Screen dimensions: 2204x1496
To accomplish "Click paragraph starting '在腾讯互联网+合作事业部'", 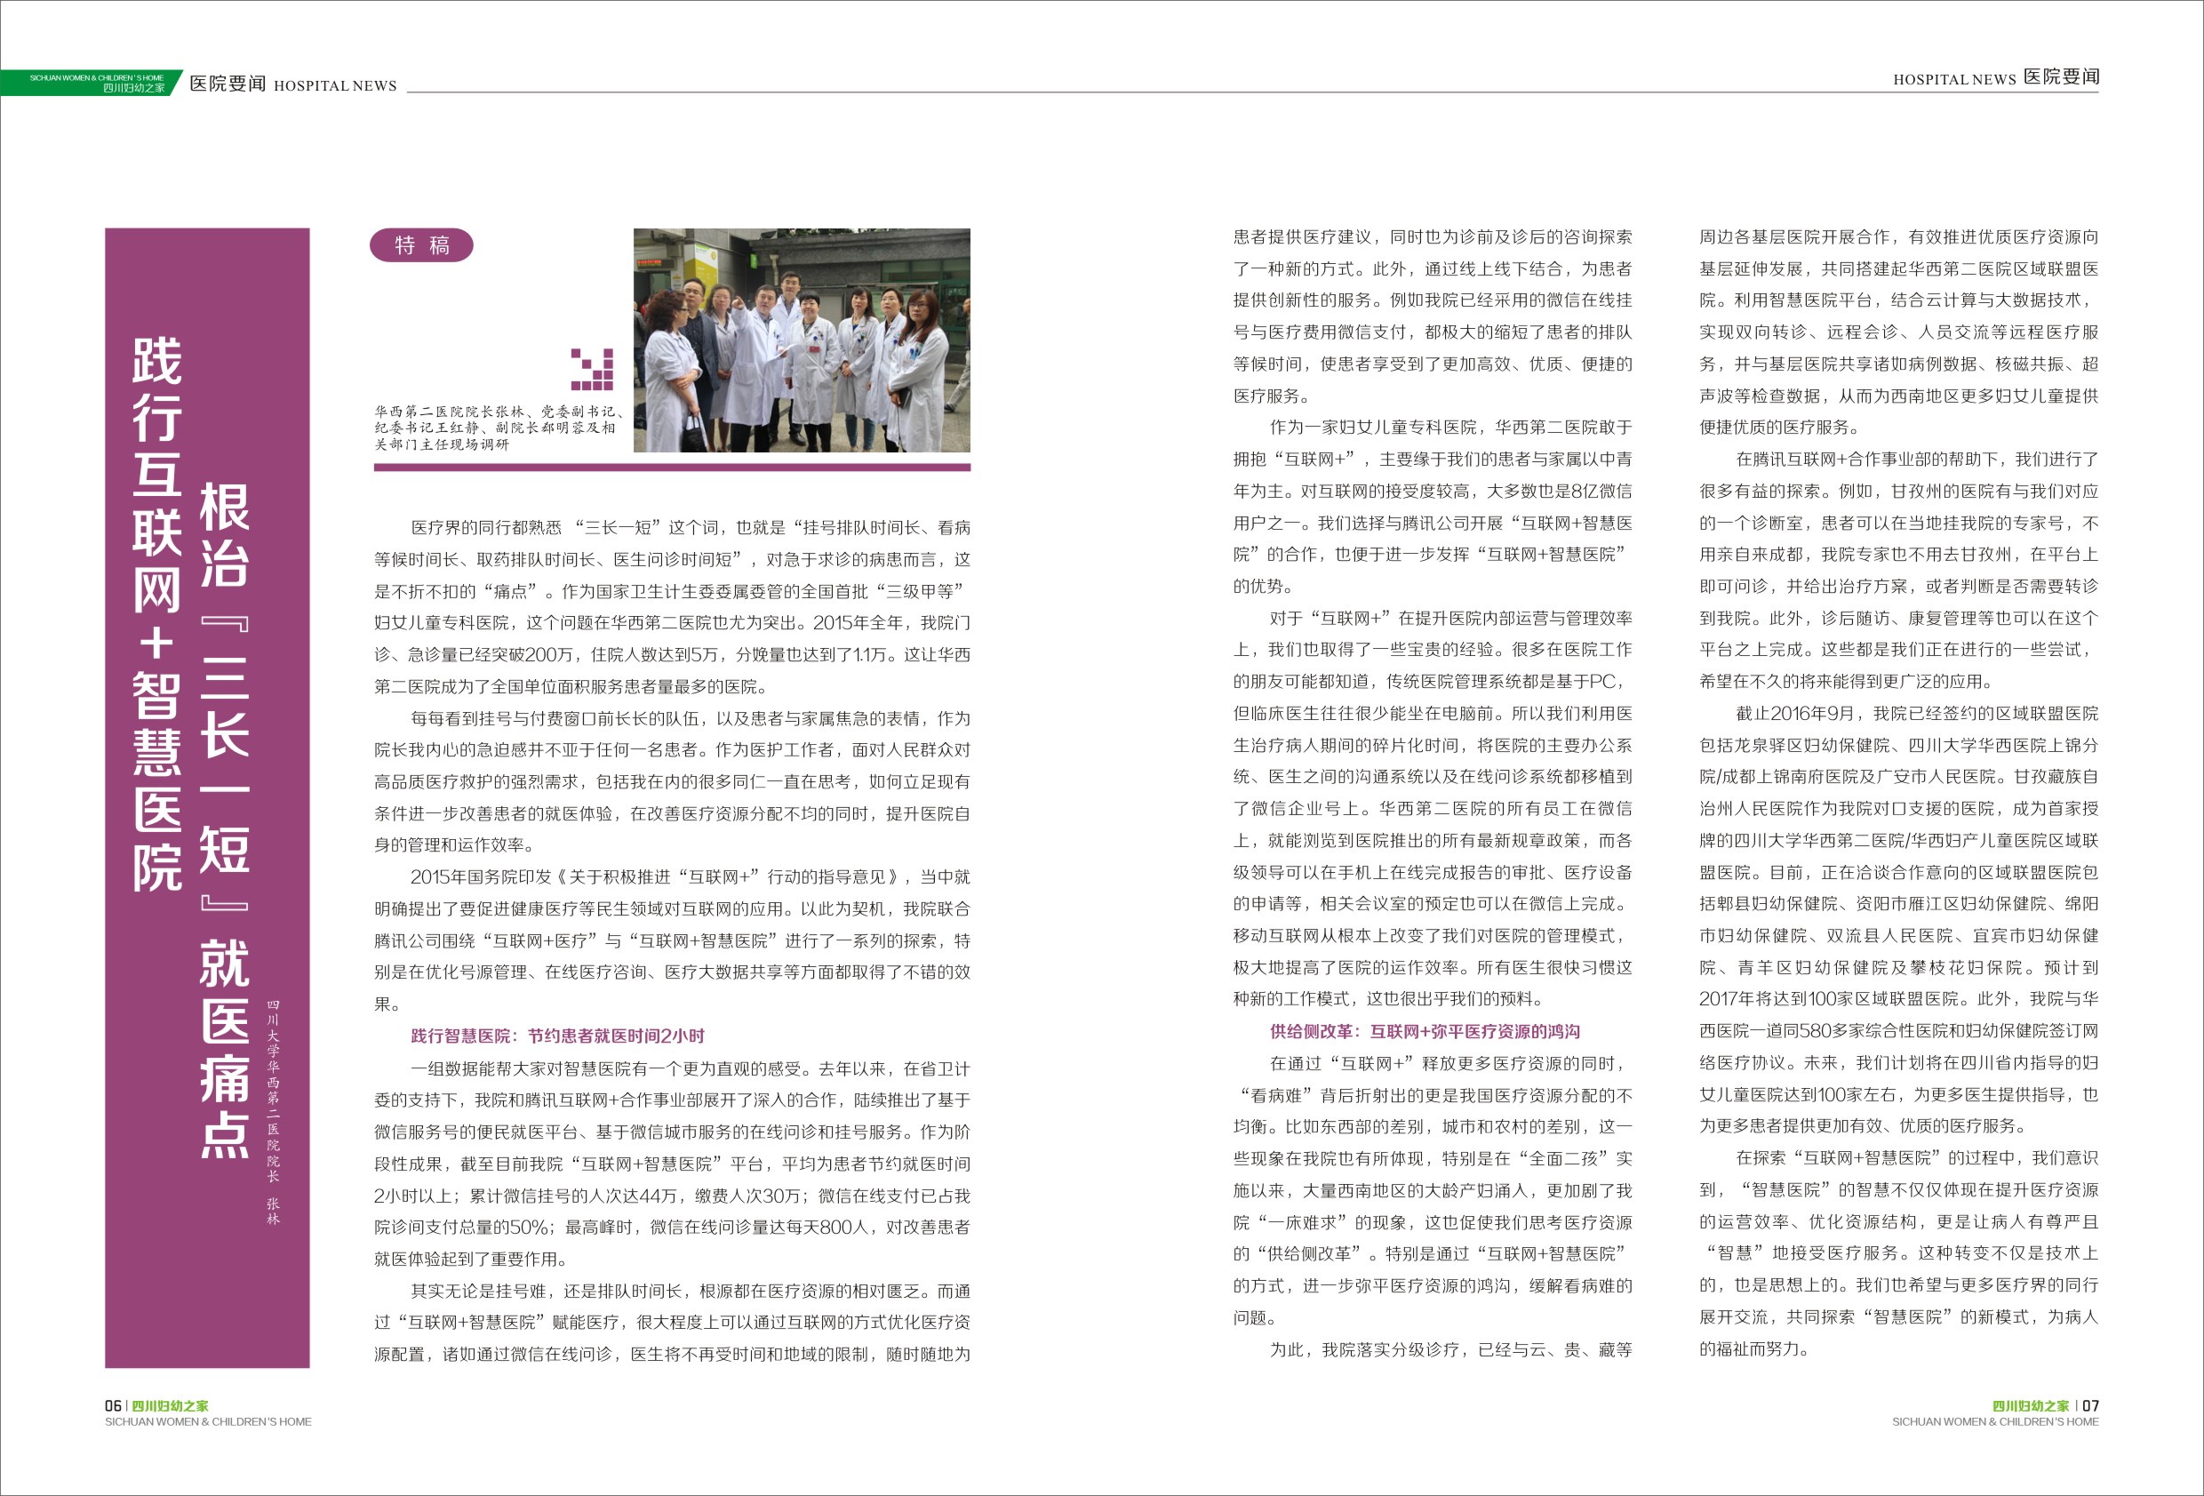I will 1898,570.
